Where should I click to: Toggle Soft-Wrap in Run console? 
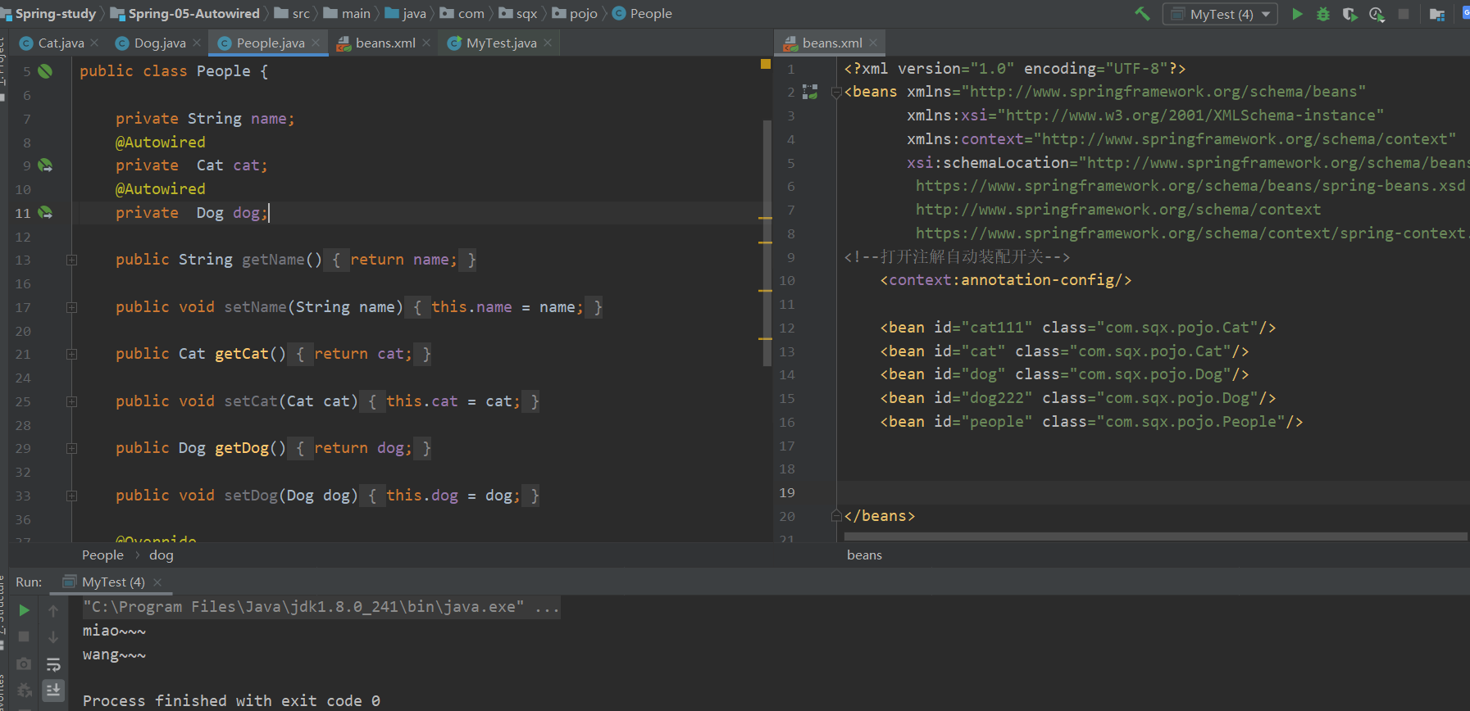click(x=53, y=664)
